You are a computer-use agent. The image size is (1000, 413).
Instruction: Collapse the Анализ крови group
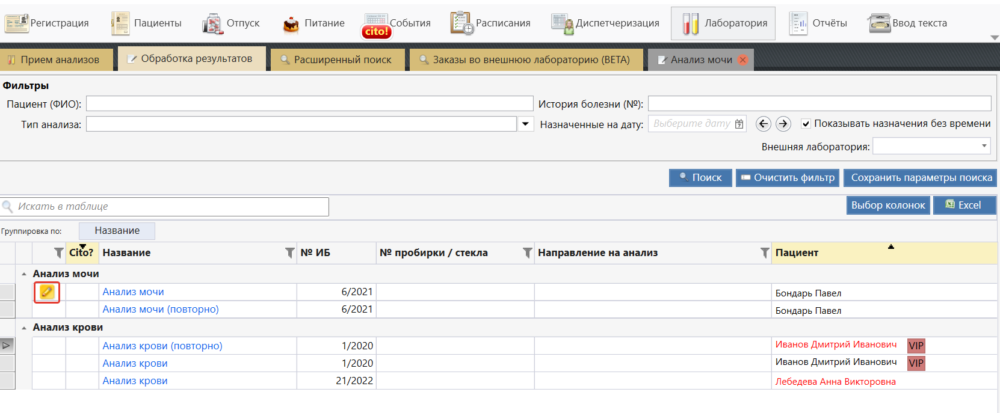[24, 328]
